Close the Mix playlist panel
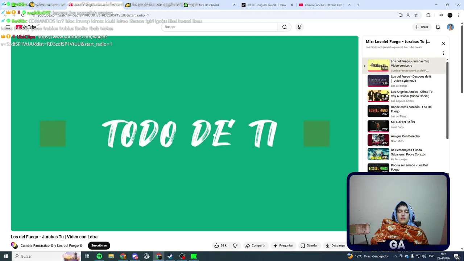This screenshot has height=261, width=464. [x=443, y=43]
